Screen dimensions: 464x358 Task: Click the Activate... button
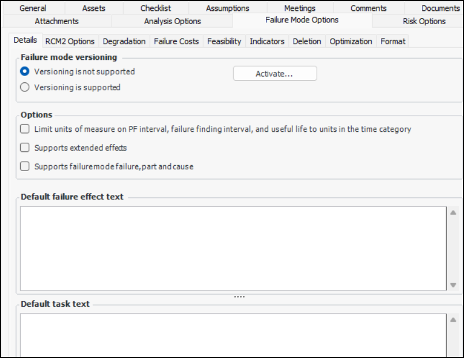click(x=275, y=74)
